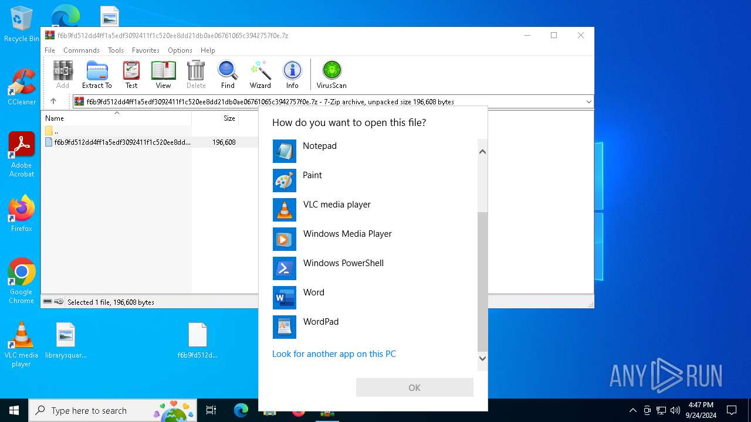Open Adobe Acrobat desktop shortcut
Screen dimensions: 751x422
[x=22, y=155]
